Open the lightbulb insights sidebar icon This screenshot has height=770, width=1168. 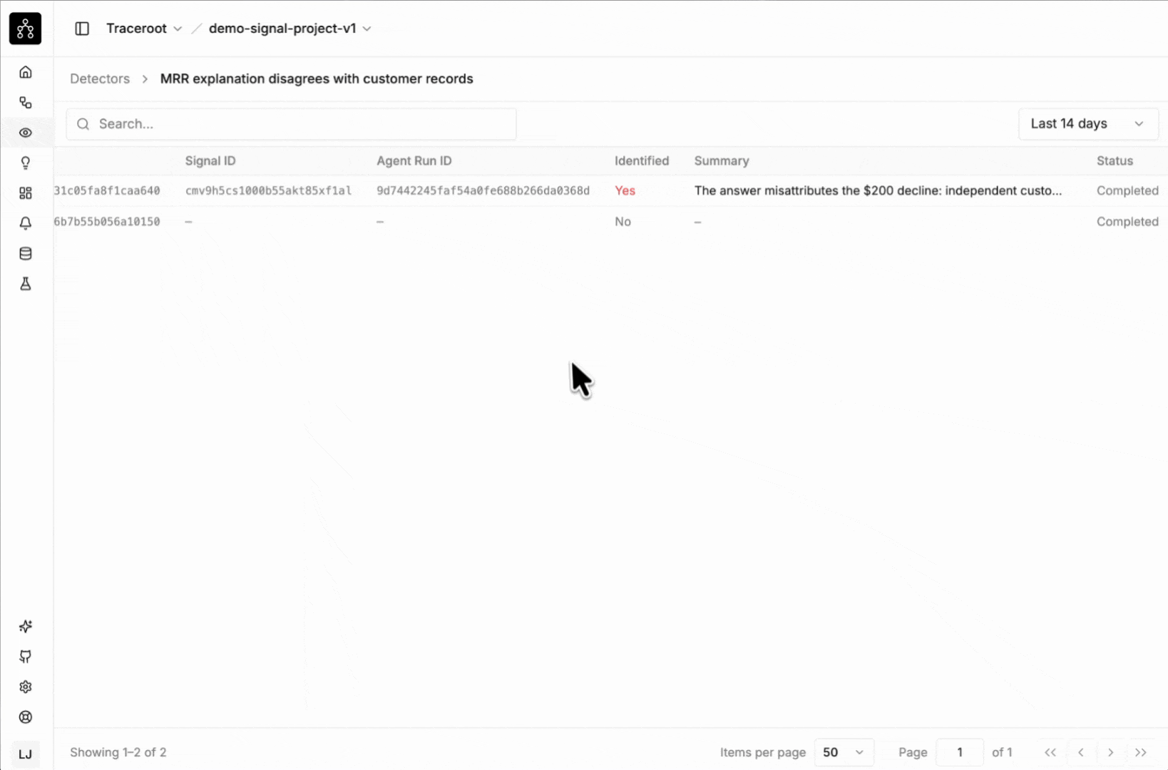coord(26,163)
